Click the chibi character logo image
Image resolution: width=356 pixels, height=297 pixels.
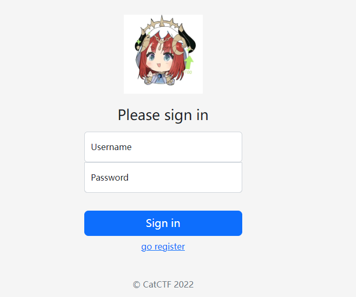[163, 54]
